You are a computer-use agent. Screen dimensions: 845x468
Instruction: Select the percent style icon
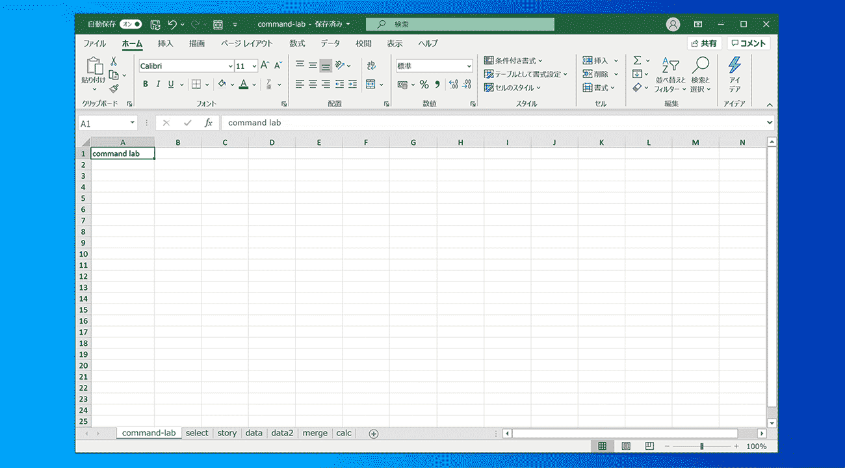tap(423, 84)
